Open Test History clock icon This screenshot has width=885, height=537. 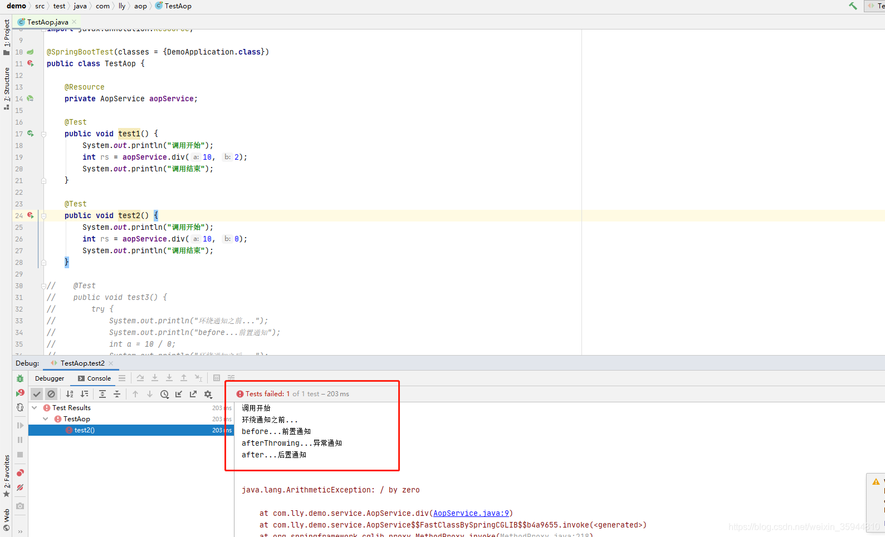(x=164, y=394)
